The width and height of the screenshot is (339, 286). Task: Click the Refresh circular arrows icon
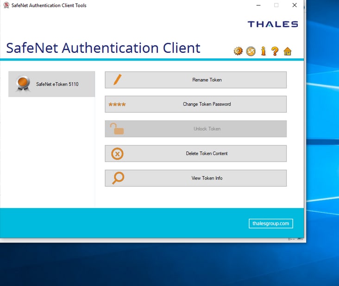coord(251,51)
